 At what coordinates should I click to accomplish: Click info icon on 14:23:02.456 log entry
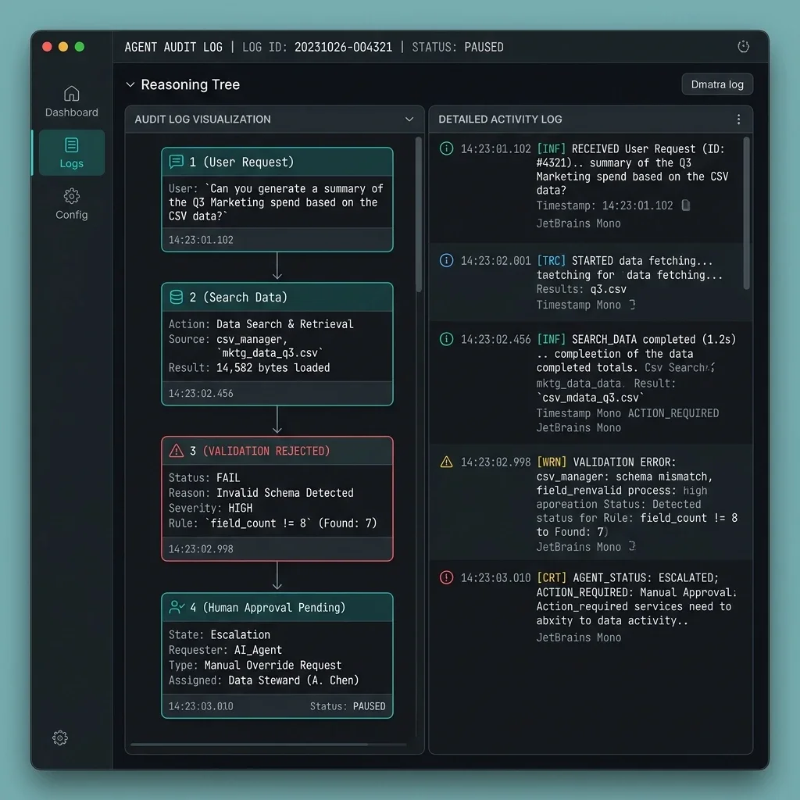(x=446, y=339)
